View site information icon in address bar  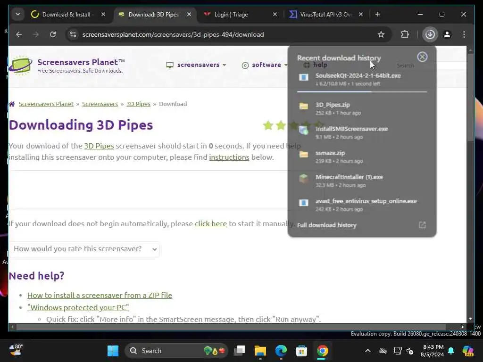(x=73, y=34)
